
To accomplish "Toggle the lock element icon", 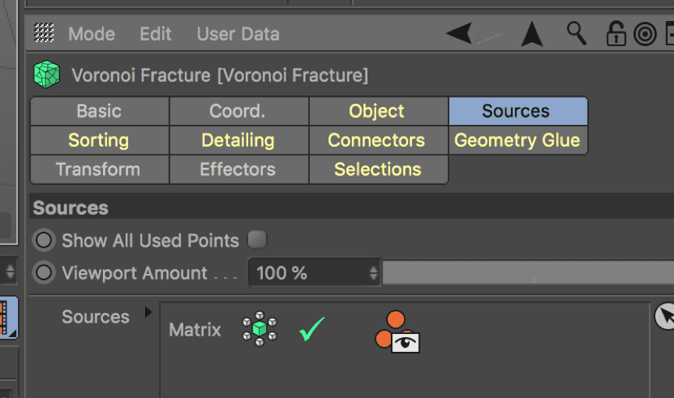I will click(x=616, y=34).
